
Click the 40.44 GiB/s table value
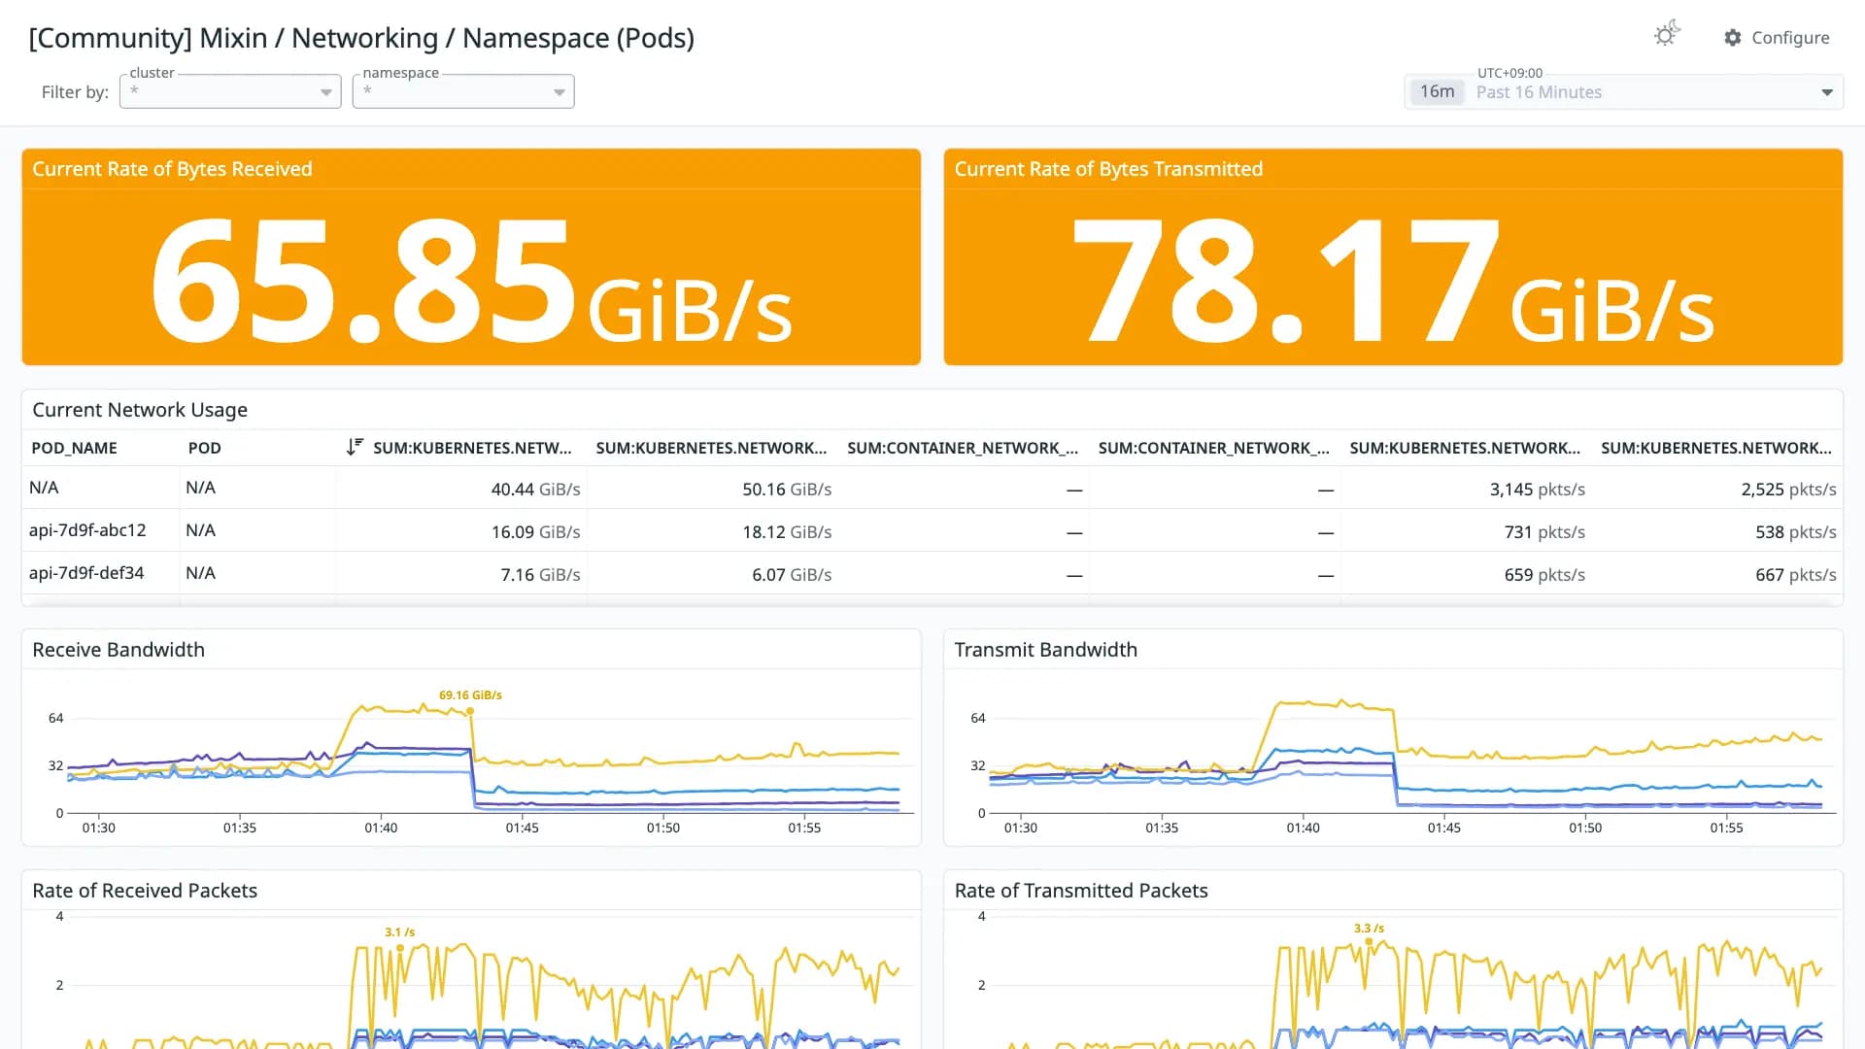tap(535, 490)
